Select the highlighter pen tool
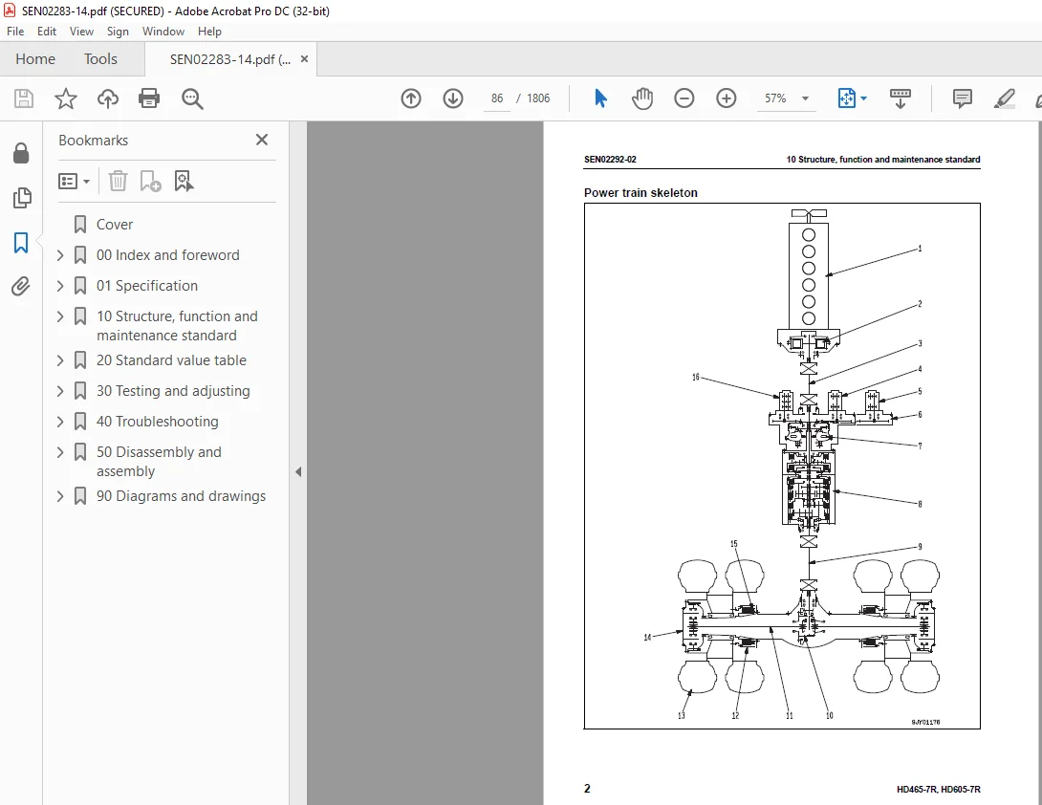This screenshot has width=1042, height=805. 1004,98
